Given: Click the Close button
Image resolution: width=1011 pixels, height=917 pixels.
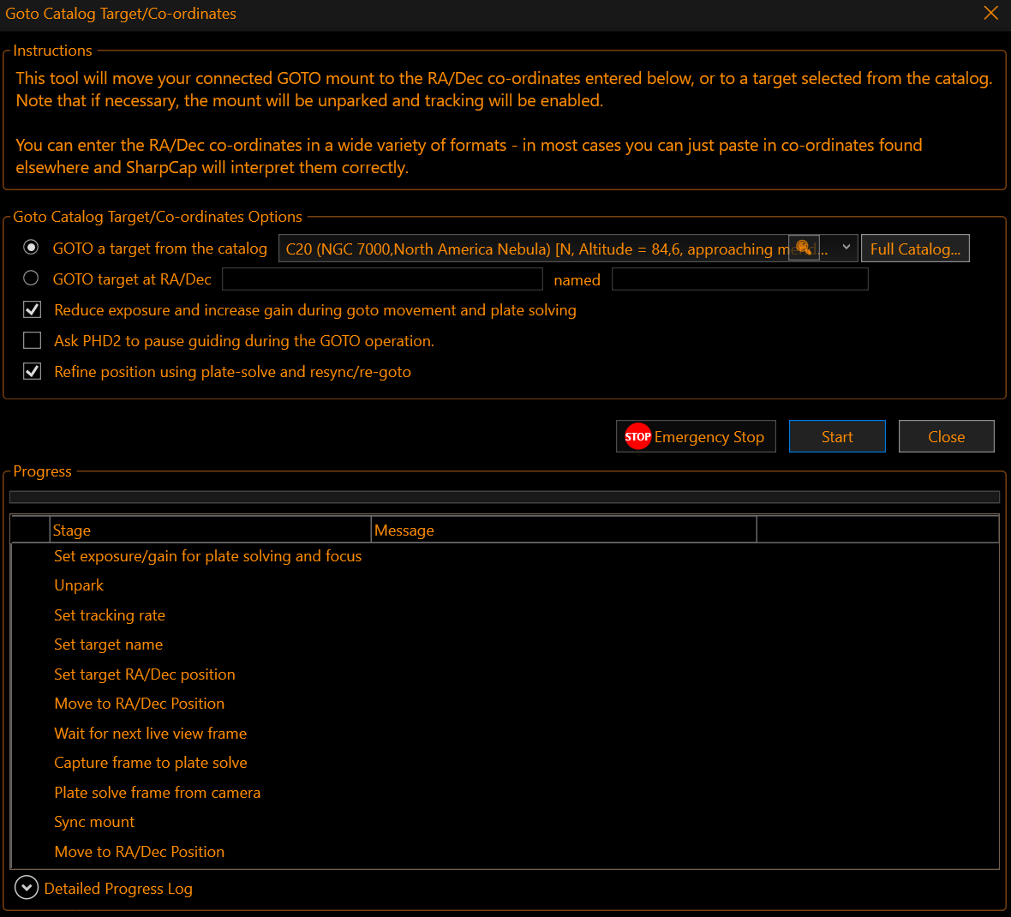Looking at the screenshot, I should pos(946,436).
